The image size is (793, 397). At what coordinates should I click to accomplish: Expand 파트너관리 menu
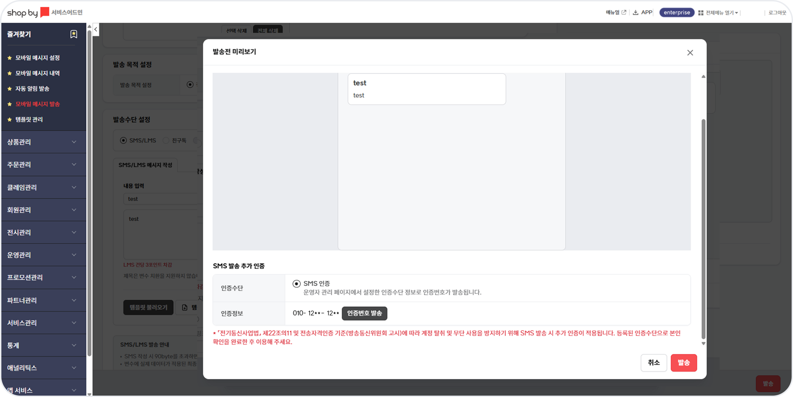tap(43, 300)
